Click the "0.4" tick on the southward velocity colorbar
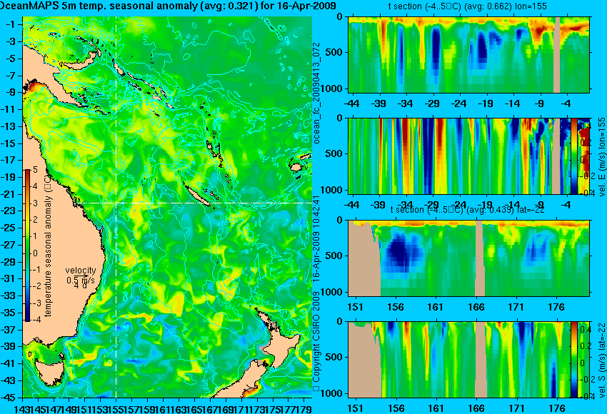The image size is (607, 414). (x=586, y=330)
